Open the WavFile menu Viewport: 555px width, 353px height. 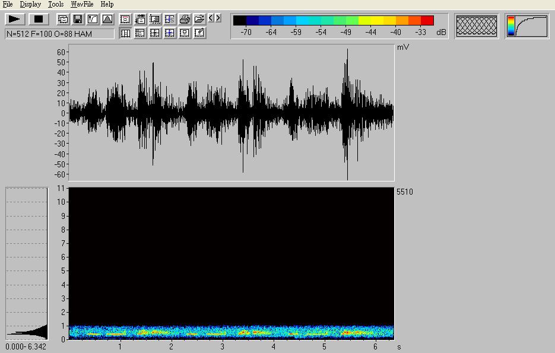(x=82, y=4)
